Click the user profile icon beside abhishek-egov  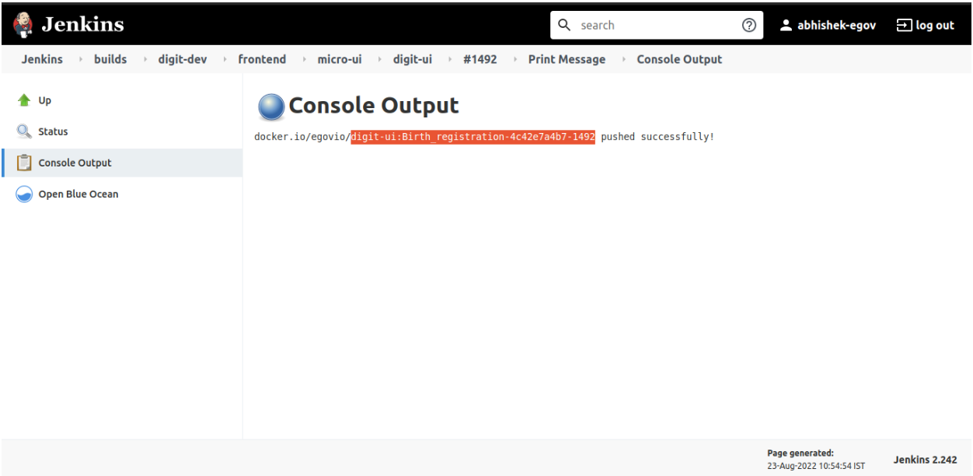click(786, 26)
